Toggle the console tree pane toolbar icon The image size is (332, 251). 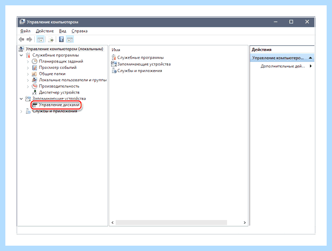40,40
